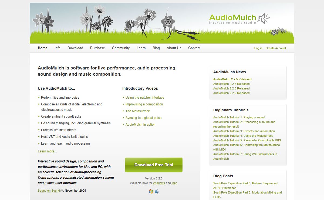Click the Introductory Videos heading
Viewport: 324px width, 200px height.
click(x=140, y=88)
